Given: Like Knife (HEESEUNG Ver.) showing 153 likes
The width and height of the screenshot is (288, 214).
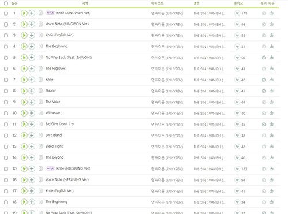Looking at the screenshot, I should click(237, 168).
